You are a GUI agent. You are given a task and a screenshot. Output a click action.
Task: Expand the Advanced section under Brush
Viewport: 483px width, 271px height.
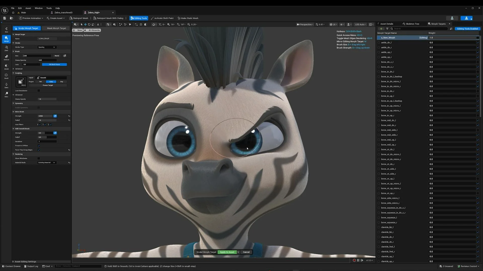[x=13, y=69]
